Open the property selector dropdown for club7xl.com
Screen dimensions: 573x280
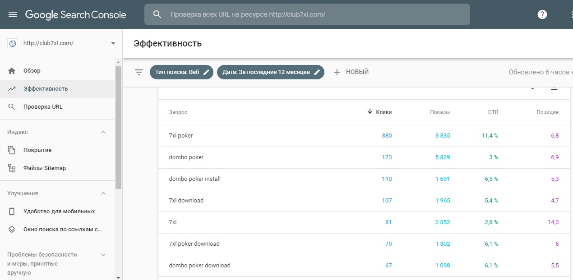point(113,44)
